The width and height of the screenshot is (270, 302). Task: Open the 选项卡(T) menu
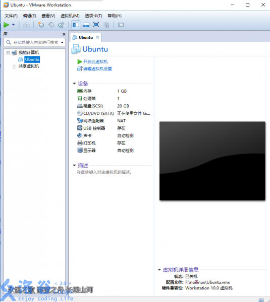click(93, 16)
